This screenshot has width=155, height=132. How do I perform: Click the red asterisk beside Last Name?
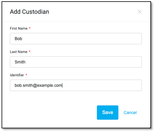pyautogui.click(x=29, y=51)
